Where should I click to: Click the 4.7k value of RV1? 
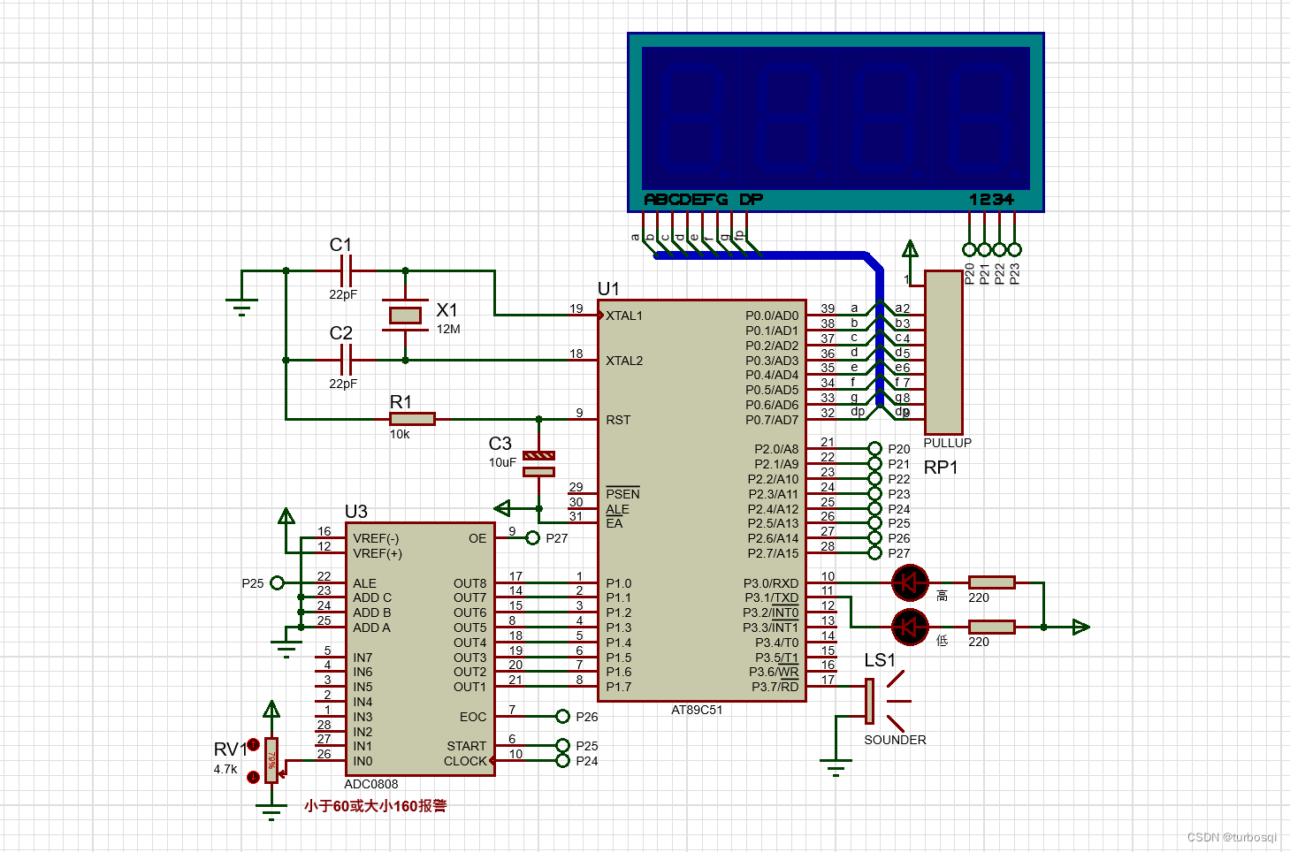pyautogui.click(x=225, y=769)
